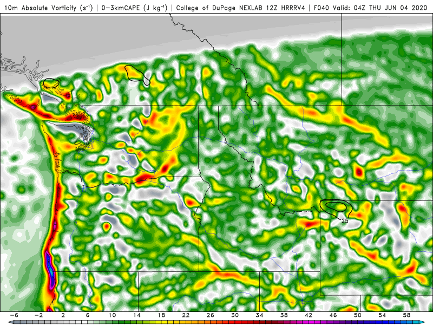This screenshot has height=325, width=433.
Task: Click the gray left arrow end of colorbar
Action: coord(10,322)
